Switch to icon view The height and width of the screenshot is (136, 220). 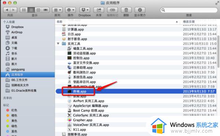[x=24, y=10]
